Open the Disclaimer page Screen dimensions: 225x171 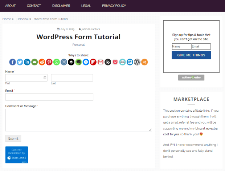click(61, 6)
